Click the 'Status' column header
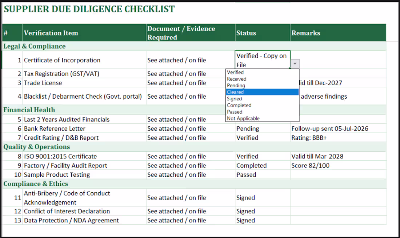This screenshot has width=400, height=238. point(263,33)
